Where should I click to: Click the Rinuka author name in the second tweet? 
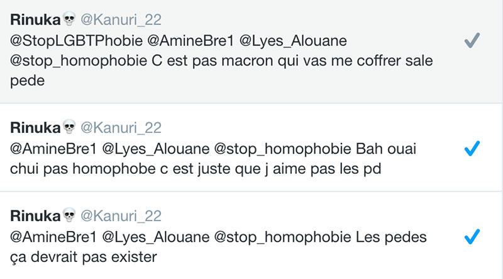coord(35,128)
